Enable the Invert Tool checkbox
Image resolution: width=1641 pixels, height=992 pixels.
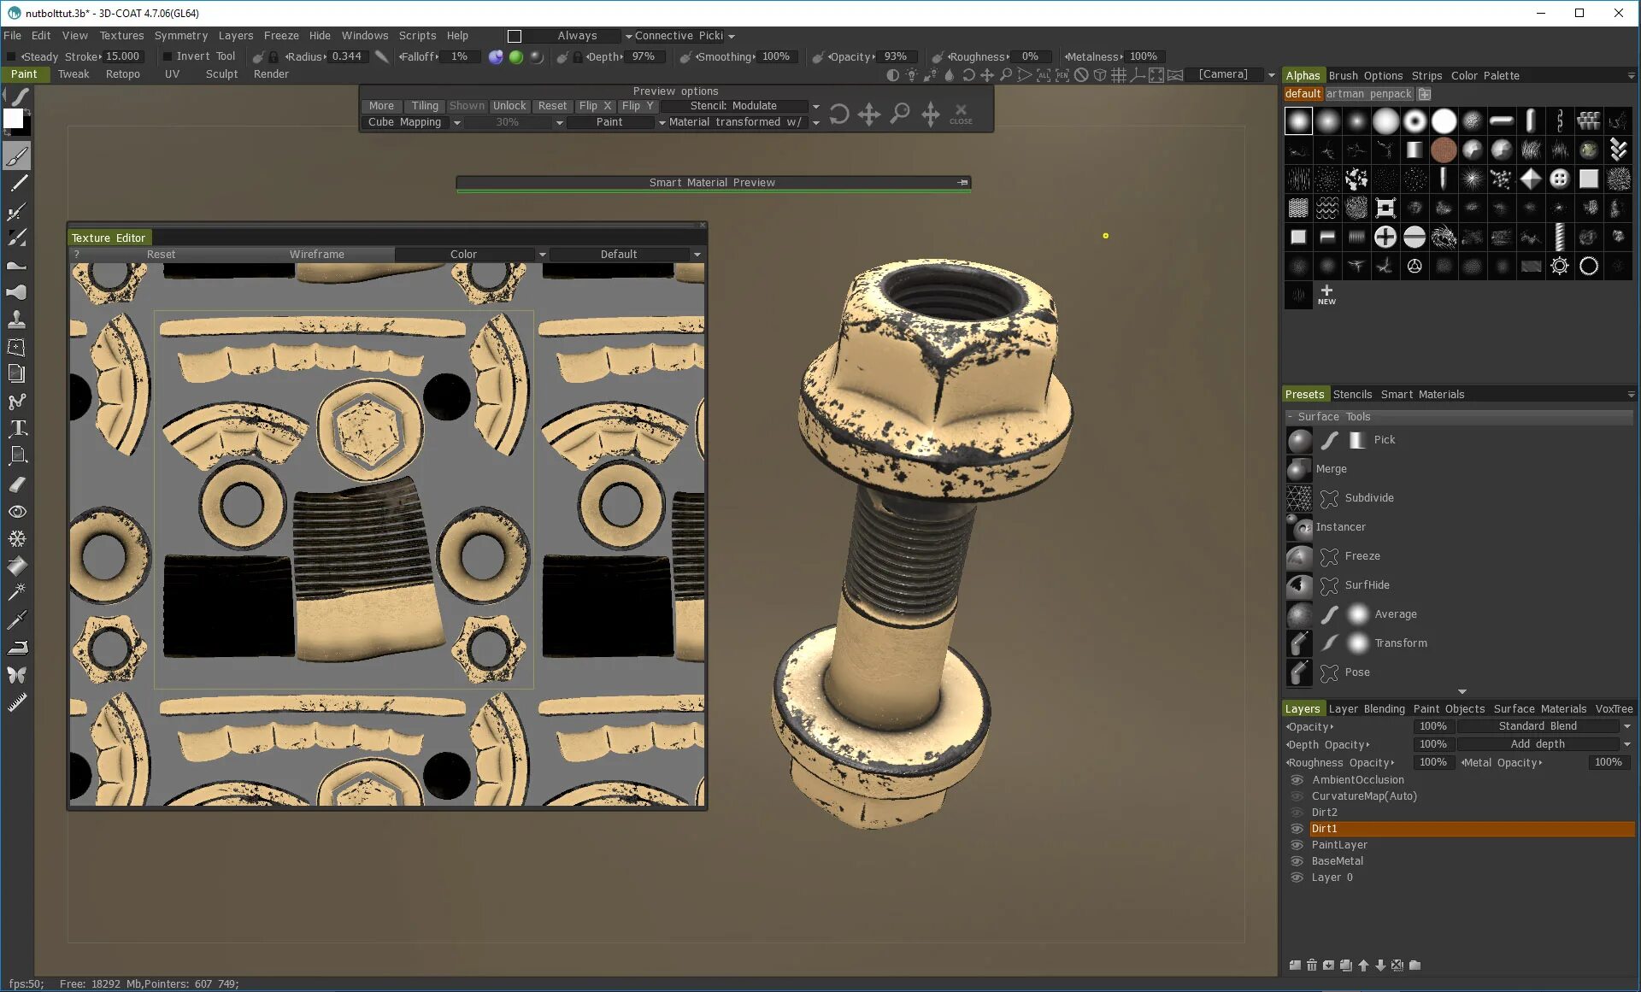[x=168, y=56]
